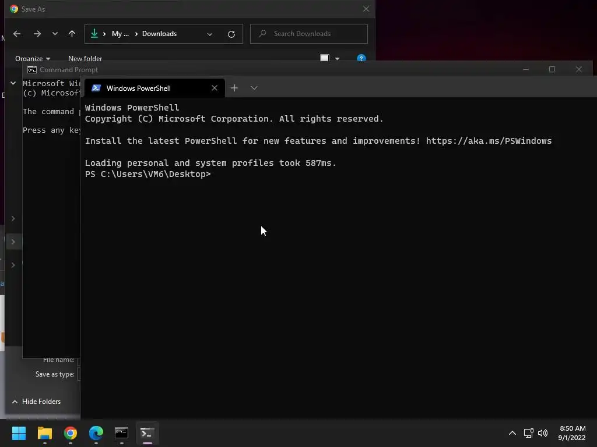Collapse the top navigation tree node
This screenshot has height=447, width=597.
point(13,83)
